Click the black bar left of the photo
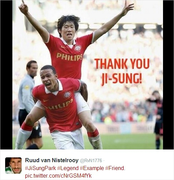Image resolution: width=174 pixels, height=180 pixels. pos(6,75)
